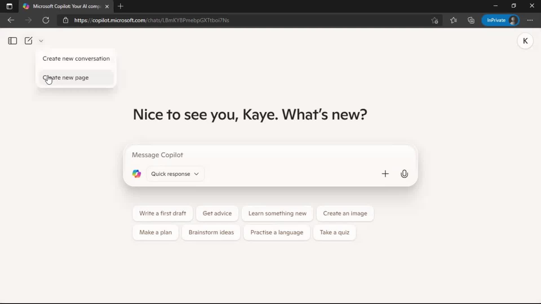Add this page to favorites
The width and height of the screenshot is (541, 304).
(x=434, y=20)
